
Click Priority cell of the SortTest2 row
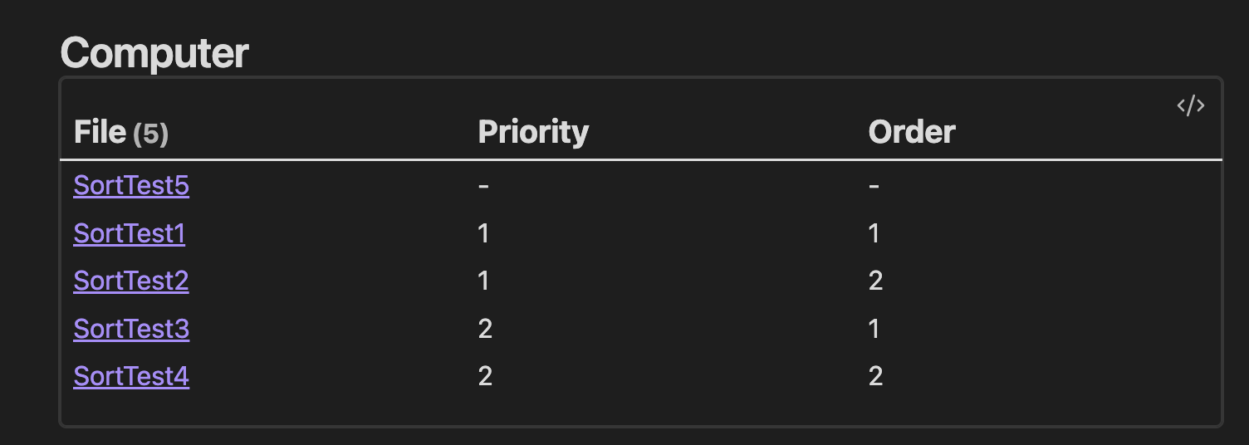tap(484, 281)
